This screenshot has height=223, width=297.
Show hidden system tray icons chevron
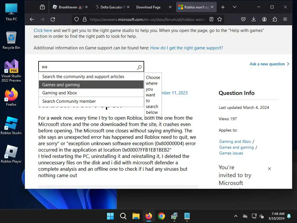click(x=236, y=216)
